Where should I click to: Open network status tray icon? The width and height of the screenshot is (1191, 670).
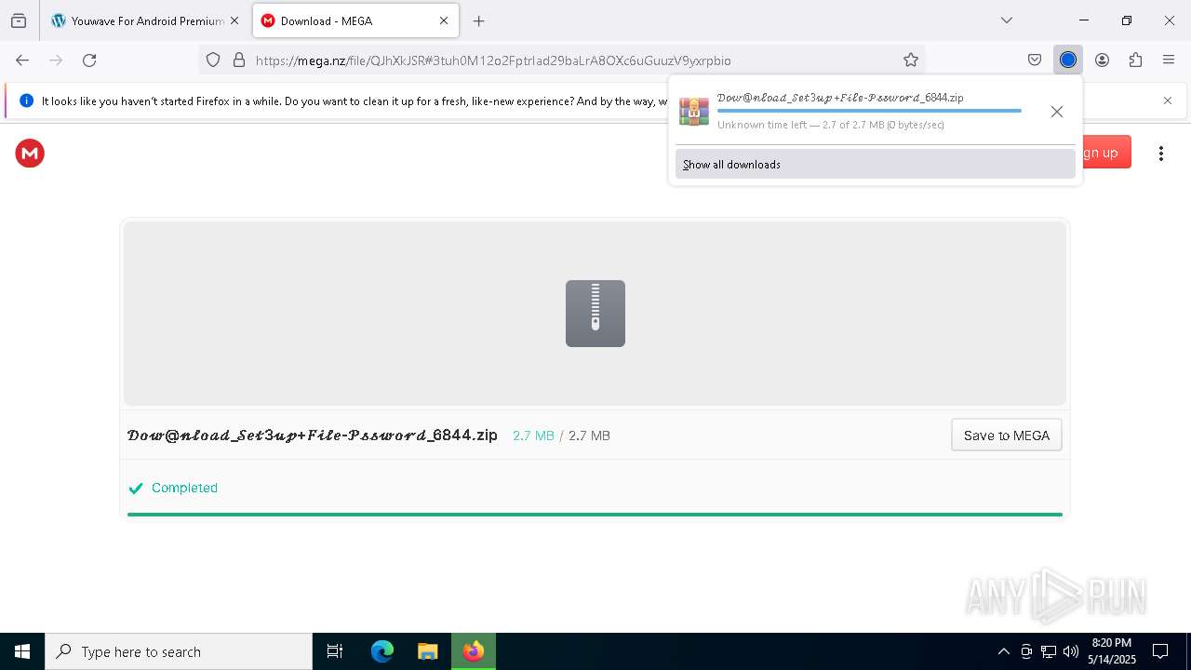pyautogui.click(x=1049, y=651)
